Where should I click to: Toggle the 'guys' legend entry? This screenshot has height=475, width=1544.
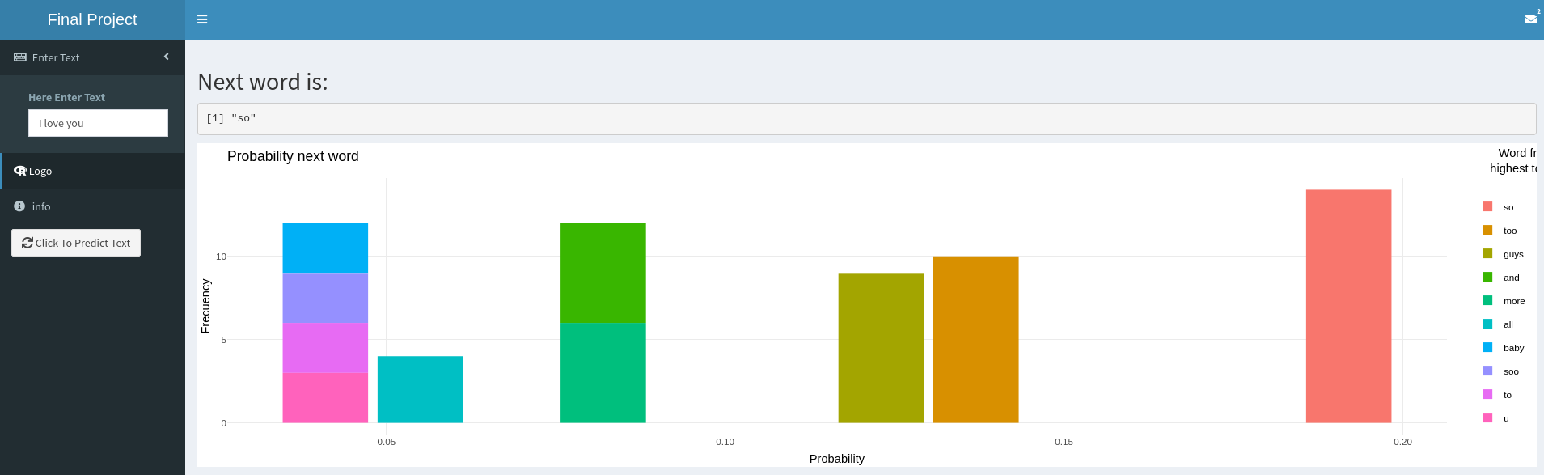pyautogui.click(x=1512, y=254)
